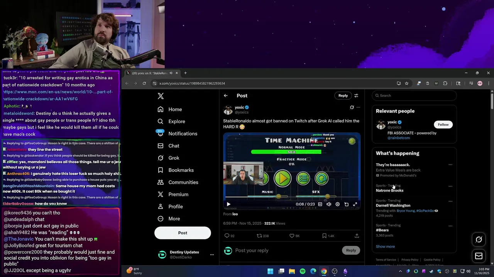Toggle video closed captions
494x277 pixels.
tap(320, 204)
